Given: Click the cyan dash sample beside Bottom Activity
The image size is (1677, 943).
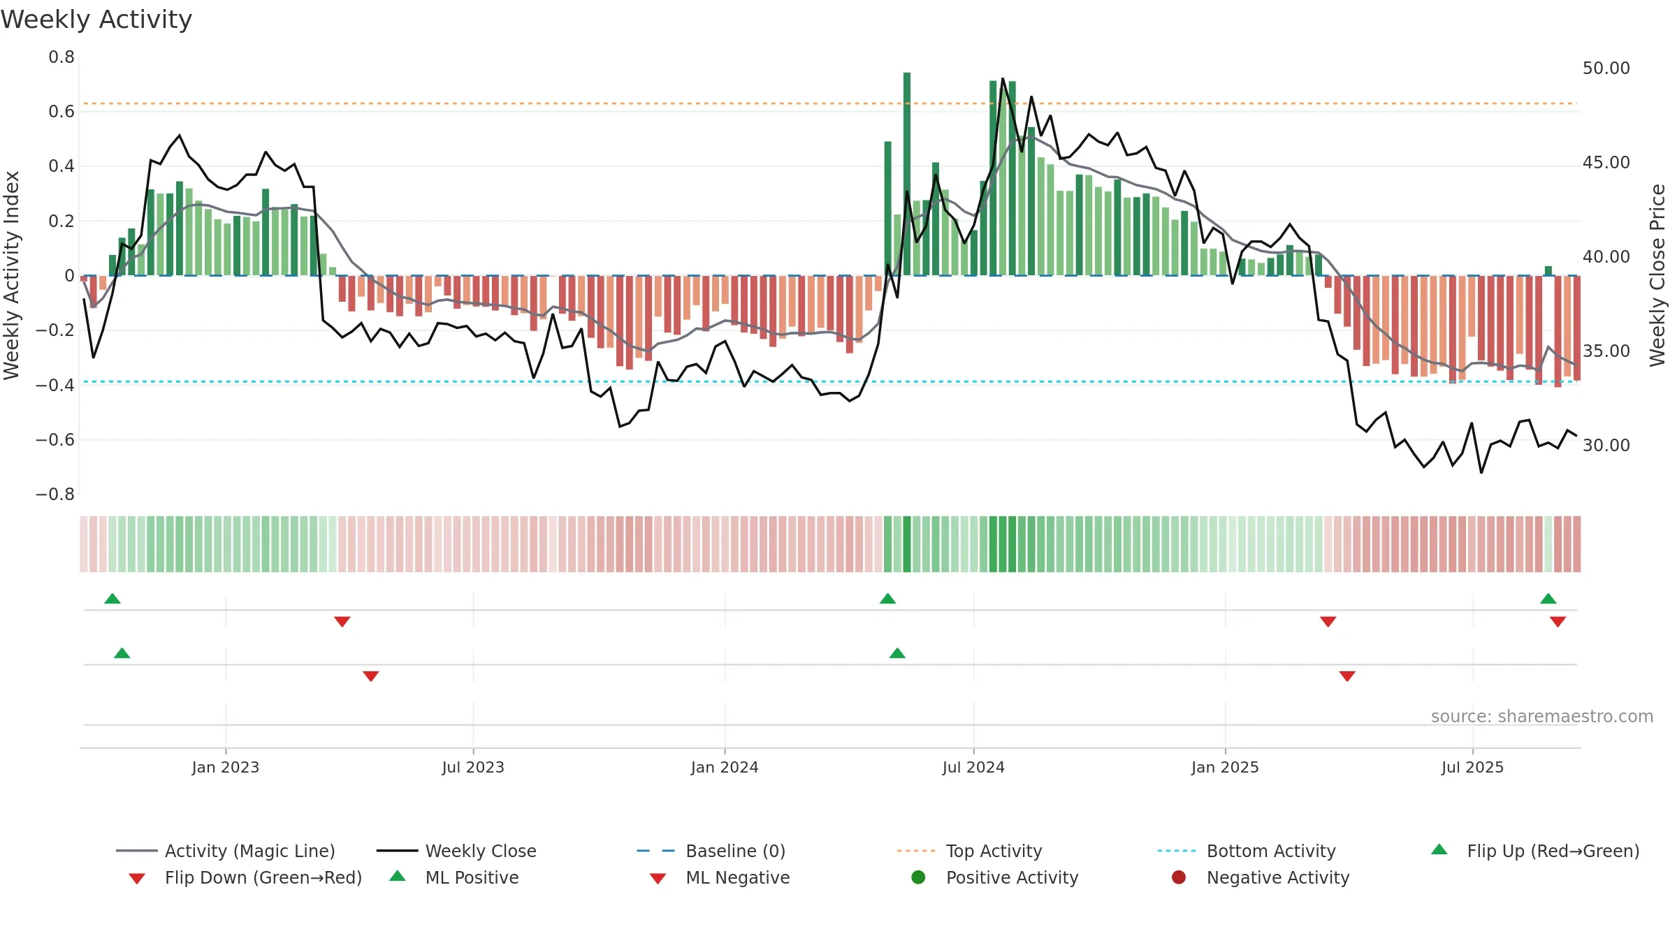Looking at the screenshot, I should pos(1177,851).
